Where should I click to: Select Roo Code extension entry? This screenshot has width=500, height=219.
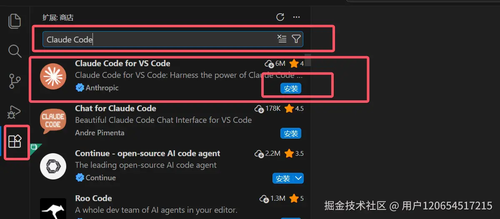coord(171,206)
